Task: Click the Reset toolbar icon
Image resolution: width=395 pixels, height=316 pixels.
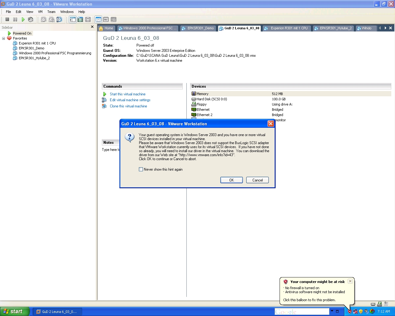Action: [31, 19]
